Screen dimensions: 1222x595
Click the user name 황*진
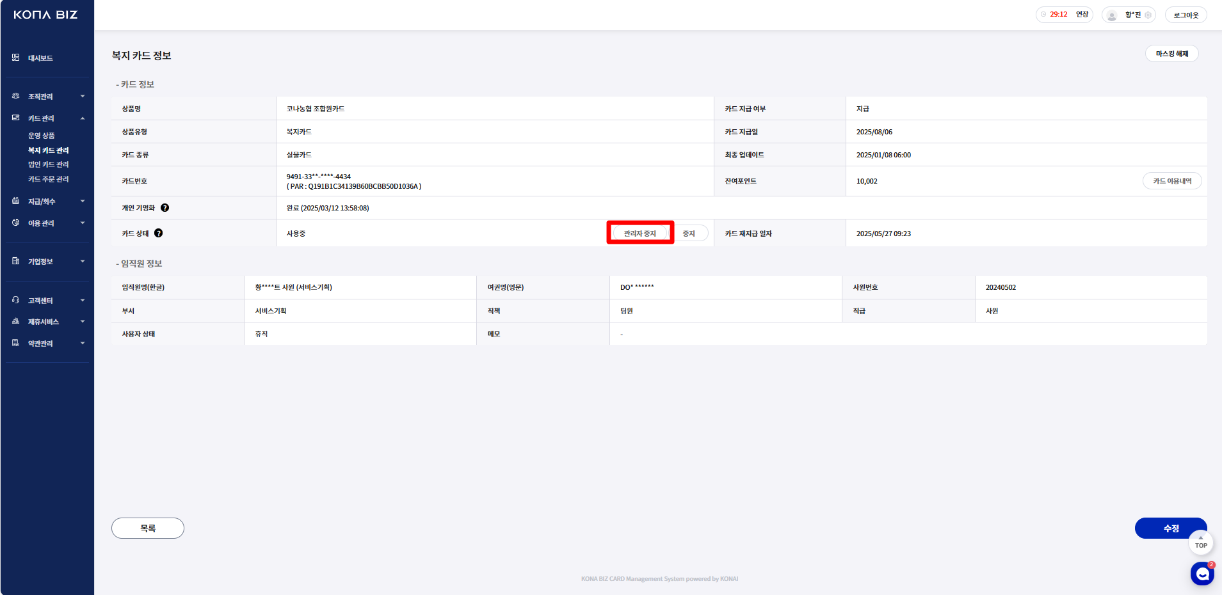[x=1133, y=15]
